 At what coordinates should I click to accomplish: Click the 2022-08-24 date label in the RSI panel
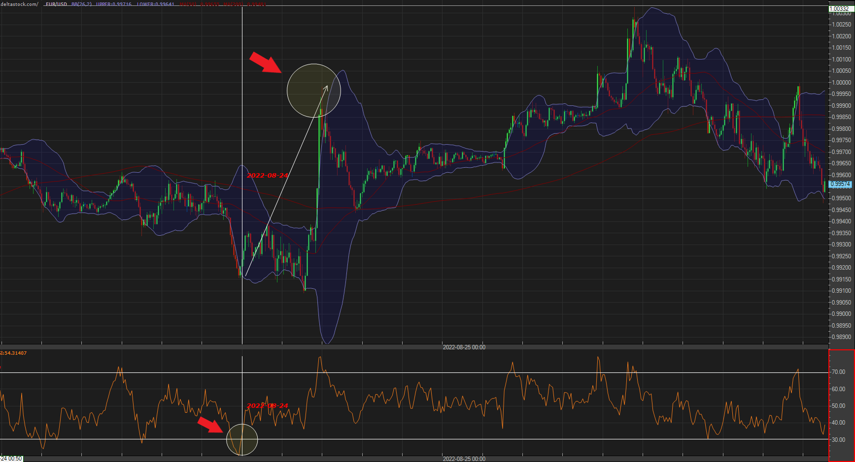pyautogui.click(x=268, y=406)
